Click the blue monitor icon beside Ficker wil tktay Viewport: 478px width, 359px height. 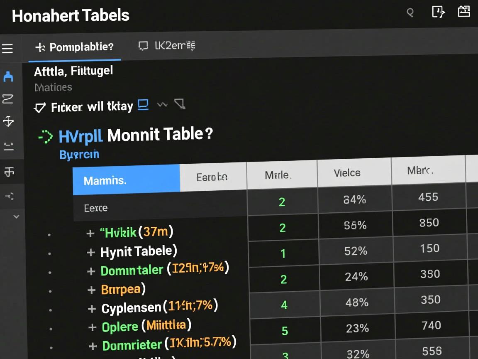[x=143, y=105]
